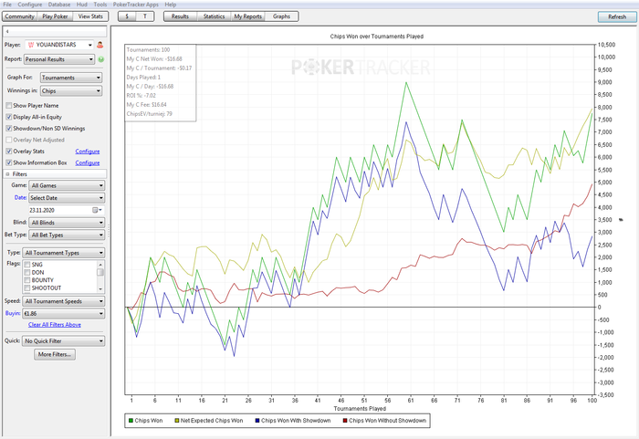Click the green help icon next to Report
Viewport: 639px width, 439px height.
click(x=100, y=59)
